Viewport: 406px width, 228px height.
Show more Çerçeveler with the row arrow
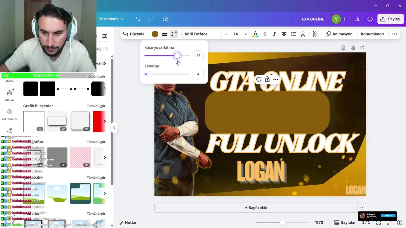(104, 193)
